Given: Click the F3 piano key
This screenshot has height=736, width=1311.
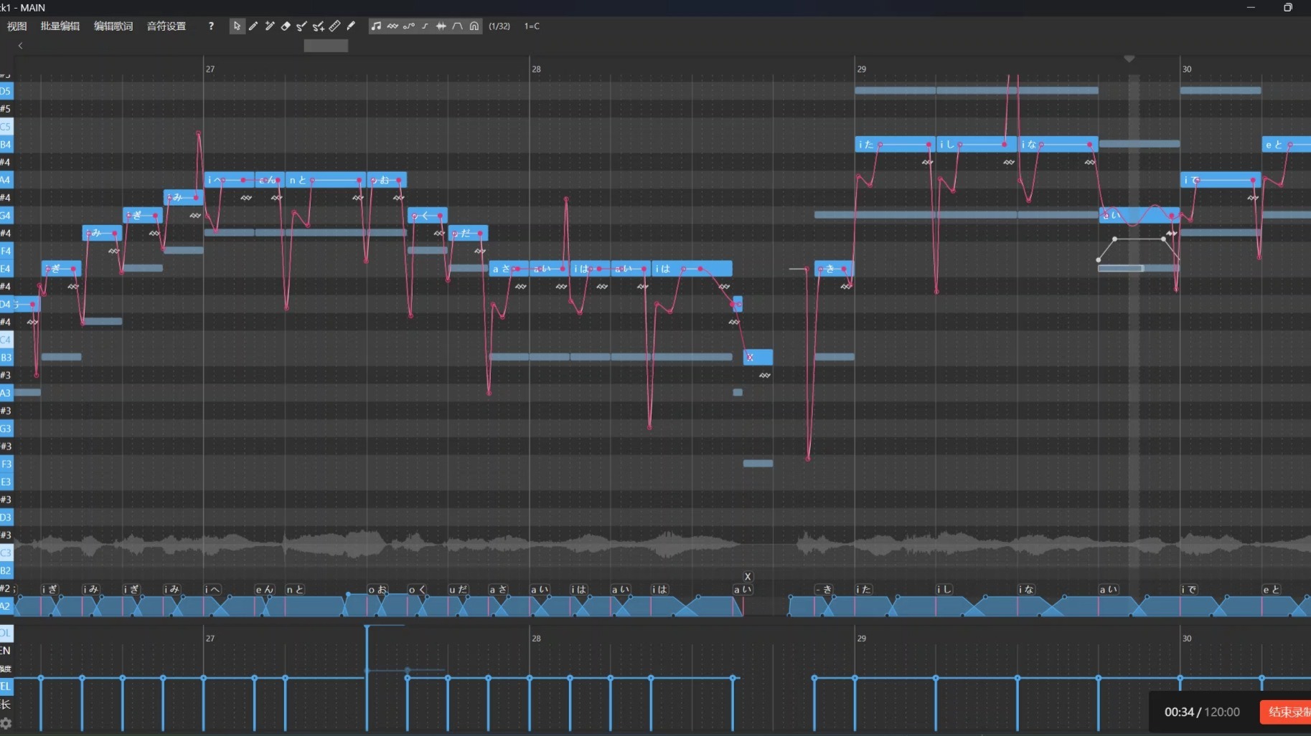Looking at the screenshot, I should point(6,464).
